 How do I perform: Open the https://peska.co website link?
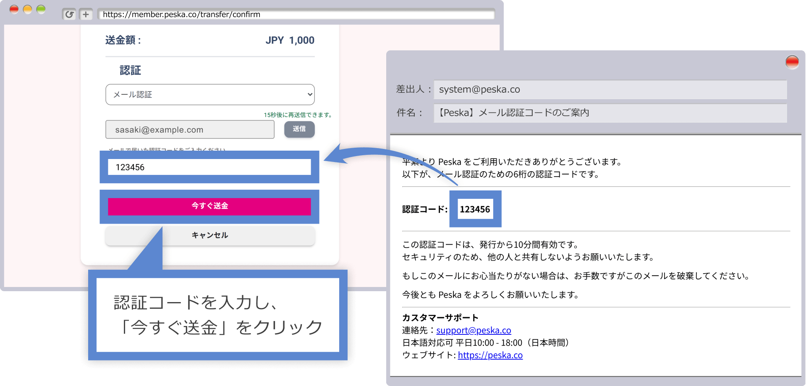490,355
